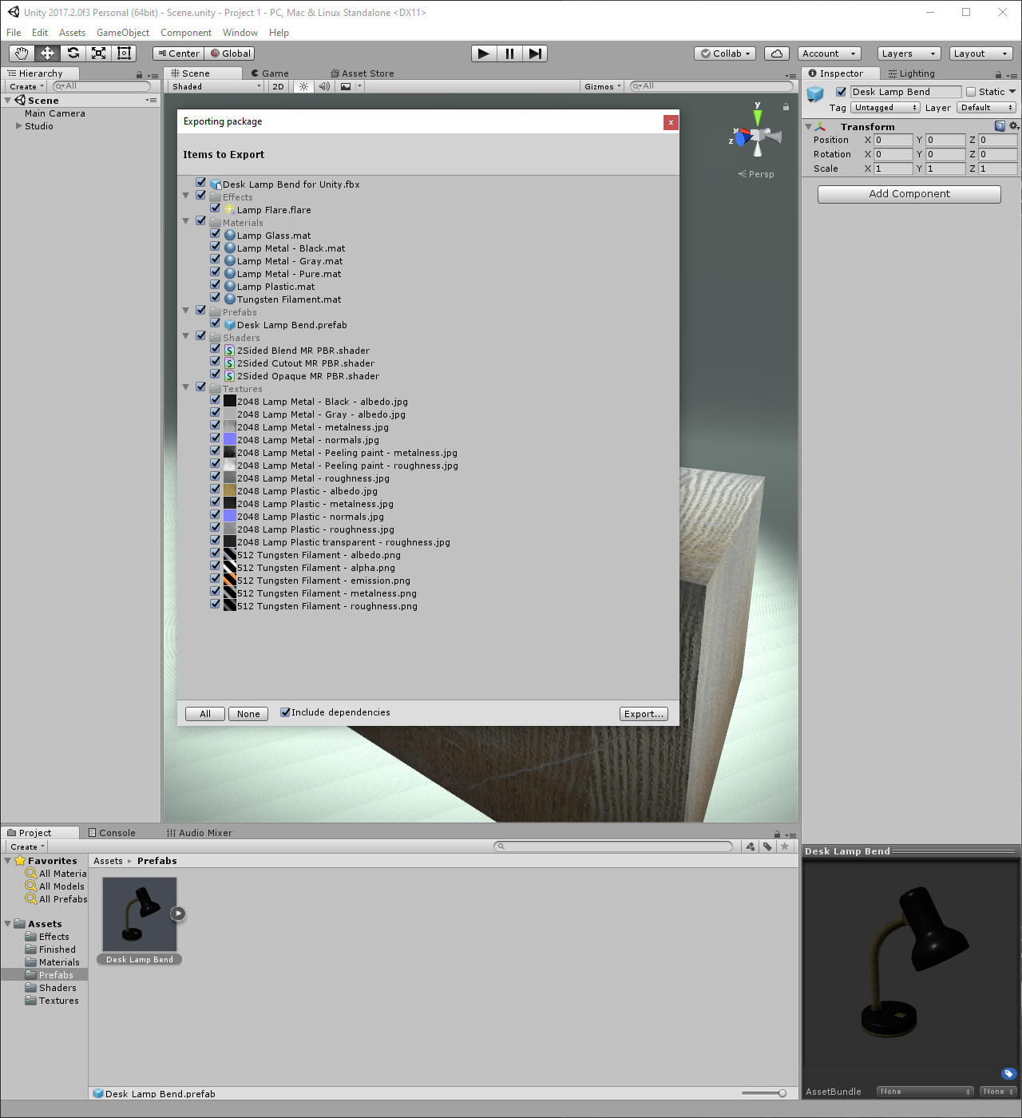Screen dimensions: 1022x1118
Task: Uncheck Lamp Flare.flare in the export list
Action: click(x=215, y=208)
